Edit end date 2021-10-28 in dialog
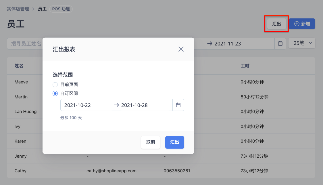Viewport: 323px width, 185px height. (x=134, y=105)
